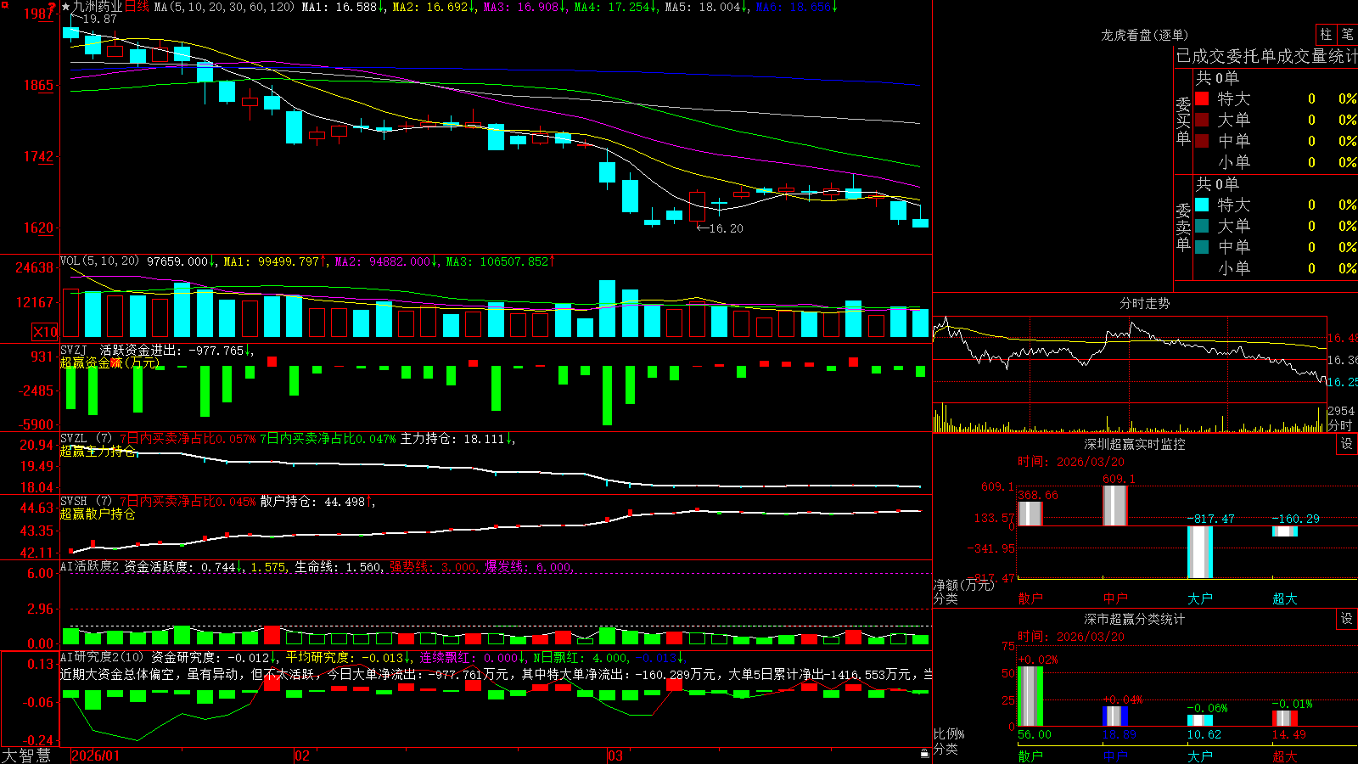Image resolution: width=1358 pixels, height=764 pixels.
Task: Click the star icon beside 九洲药业
Action: (x=65, y=7)
